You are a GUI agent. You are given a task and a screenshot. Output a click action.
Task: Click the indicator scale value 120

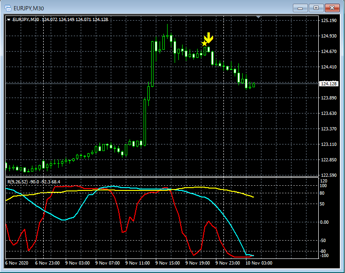[x=324, y=181]
